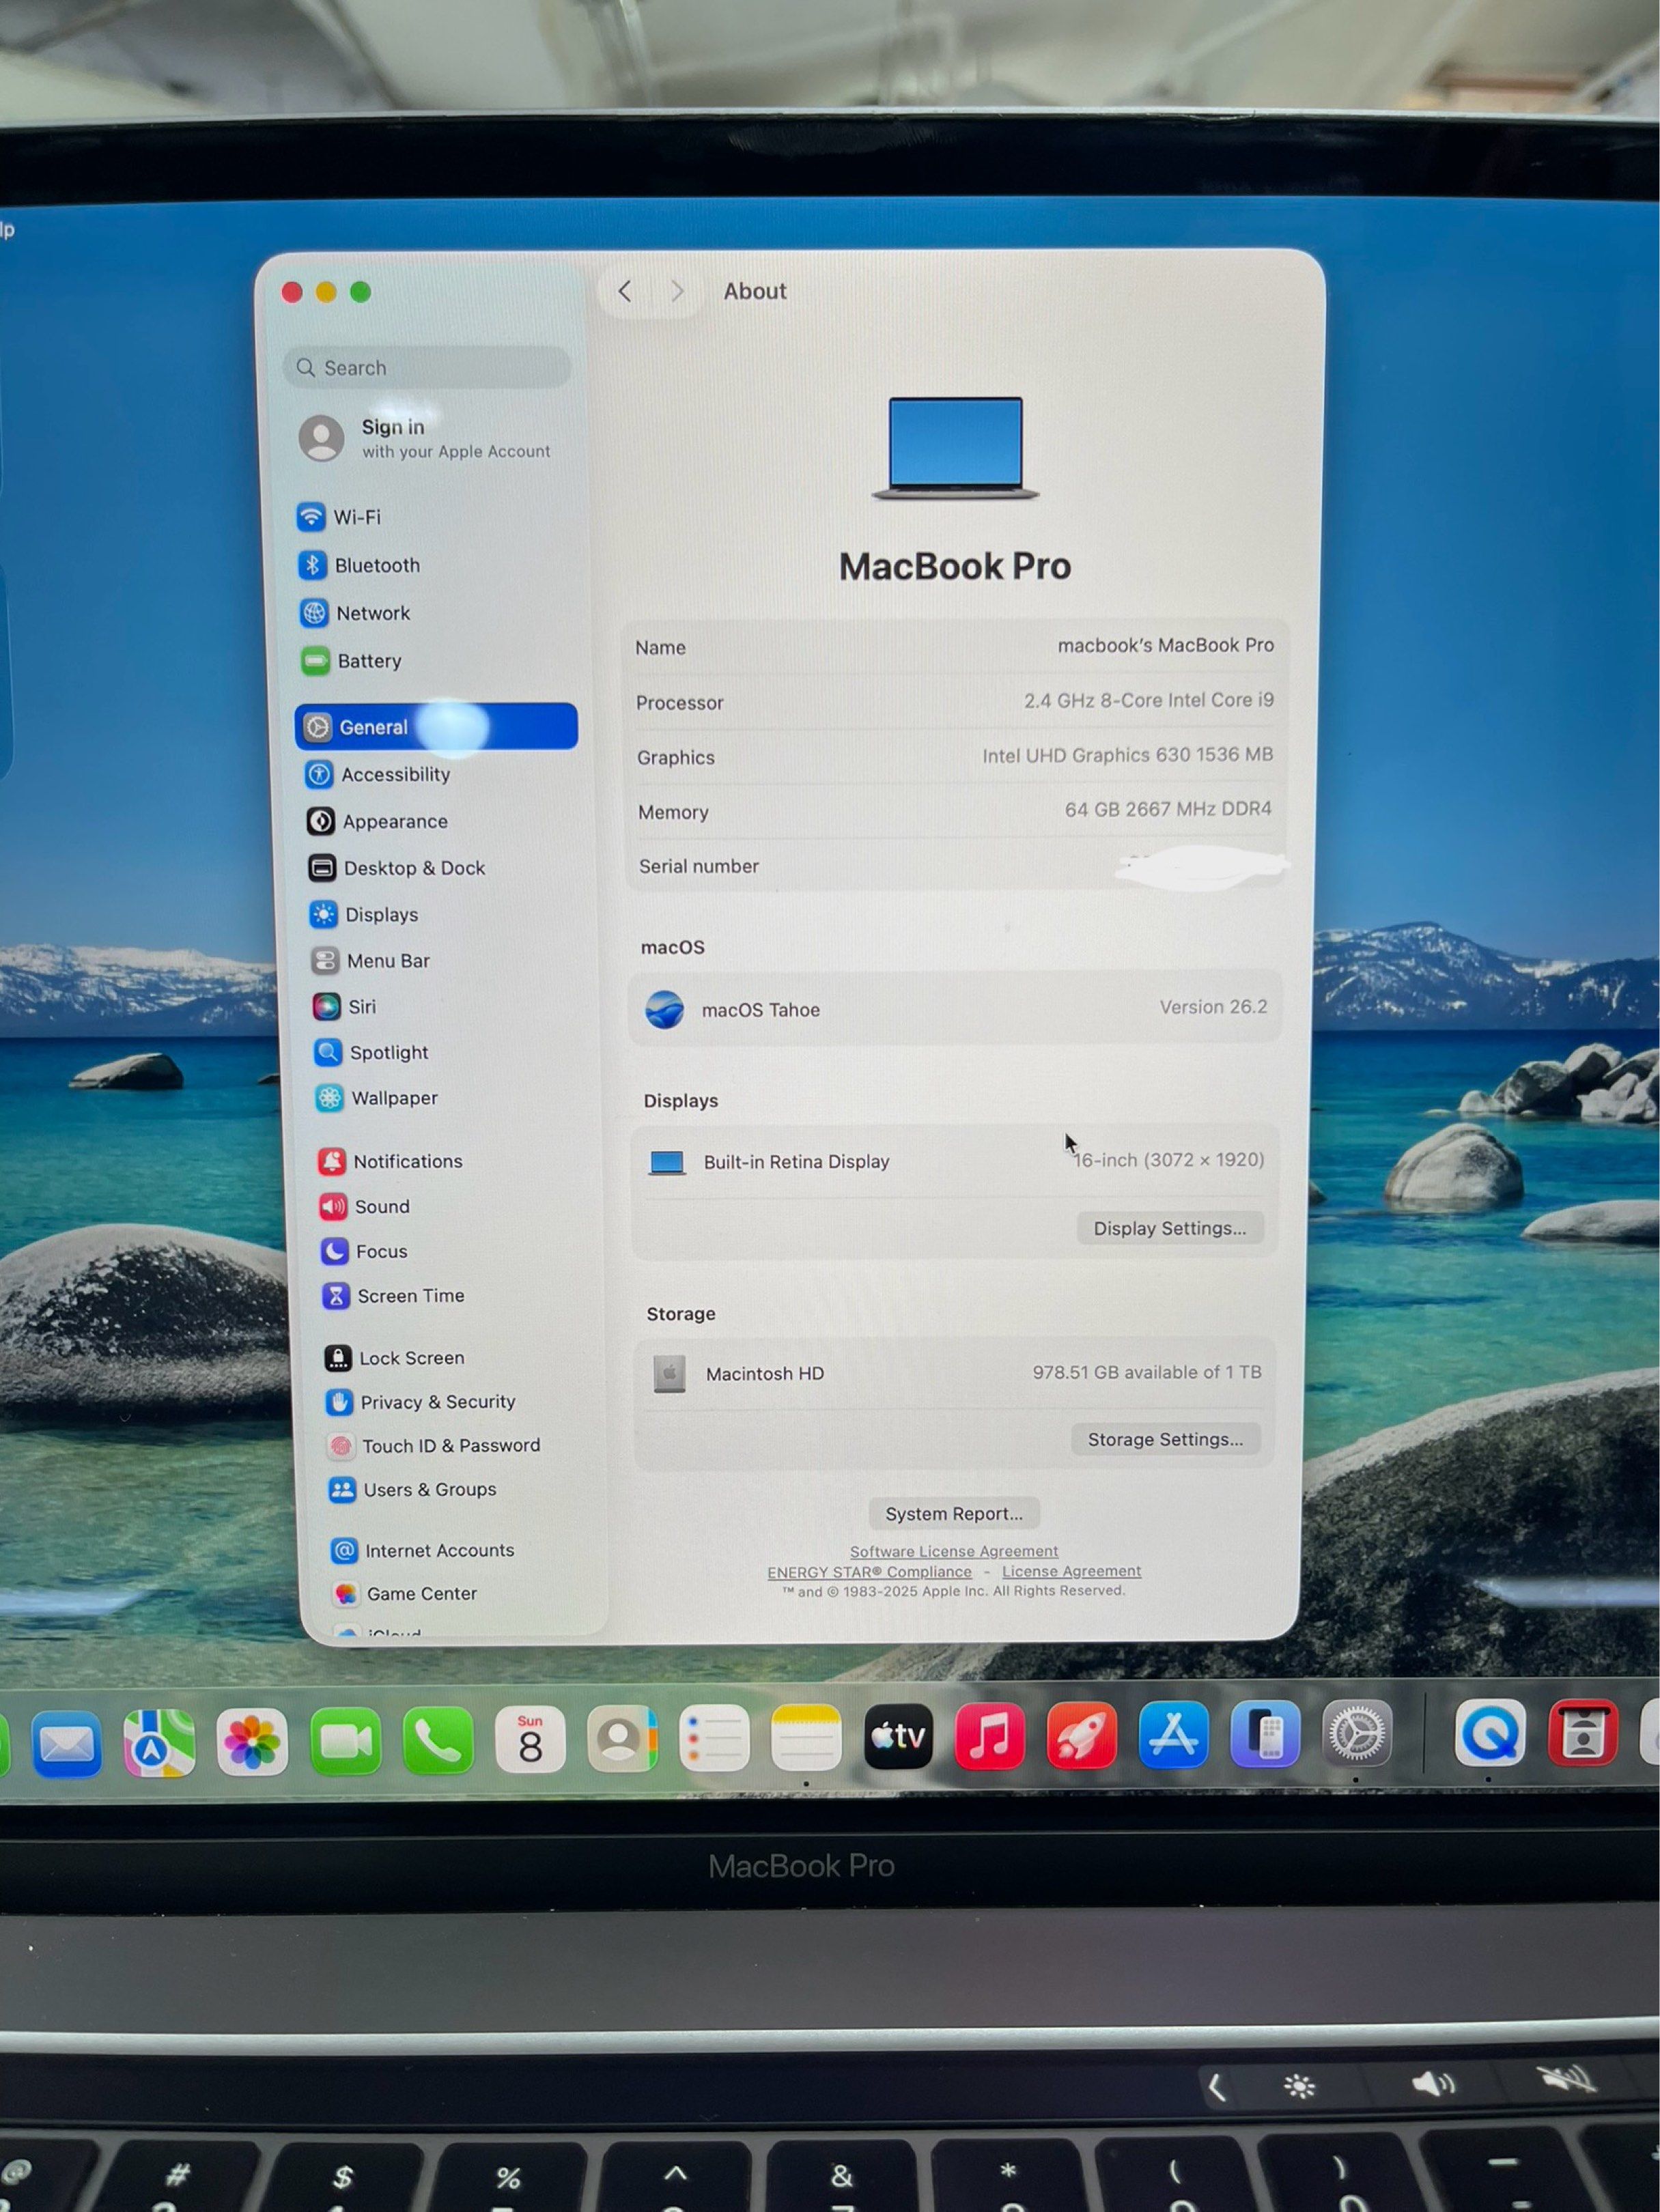Open Sound settings

pyautogui.click(x=365, y=1206)
